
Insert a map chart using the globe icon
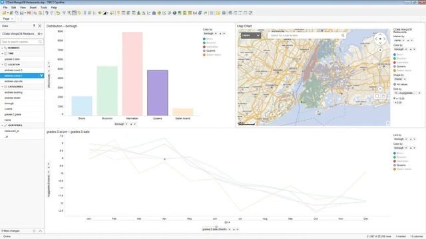[174, 13]
